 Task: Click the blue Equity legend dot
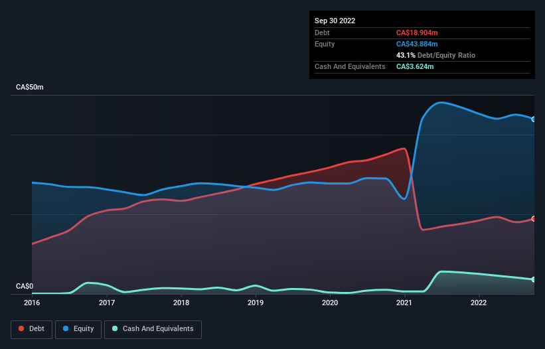pyautogui.click(x=65, y=328)
